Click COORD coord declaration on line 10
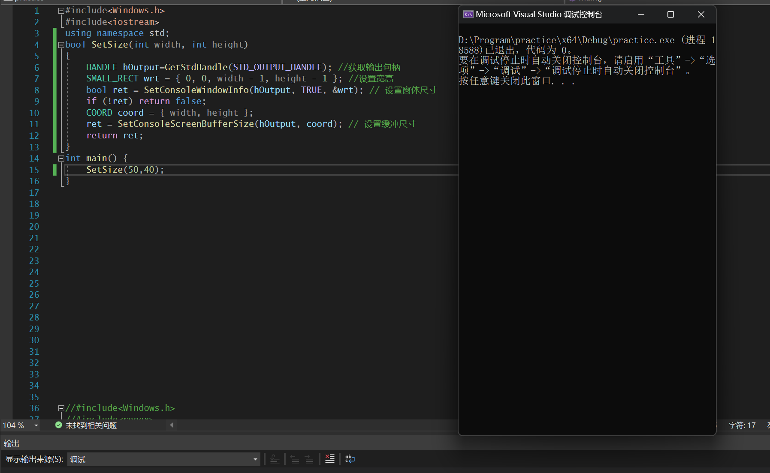This screenshot has width=770, height=473. point(115,113)
